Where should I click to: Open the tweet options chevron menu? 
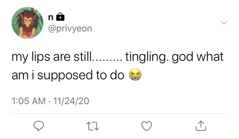pyautogui.click(x=224, y=23)
